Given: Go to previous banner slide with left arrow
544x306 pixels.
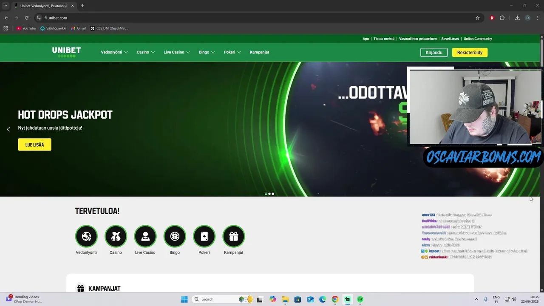Looking at the screenshot, I should pyautogui.click(x=8, y=129).
